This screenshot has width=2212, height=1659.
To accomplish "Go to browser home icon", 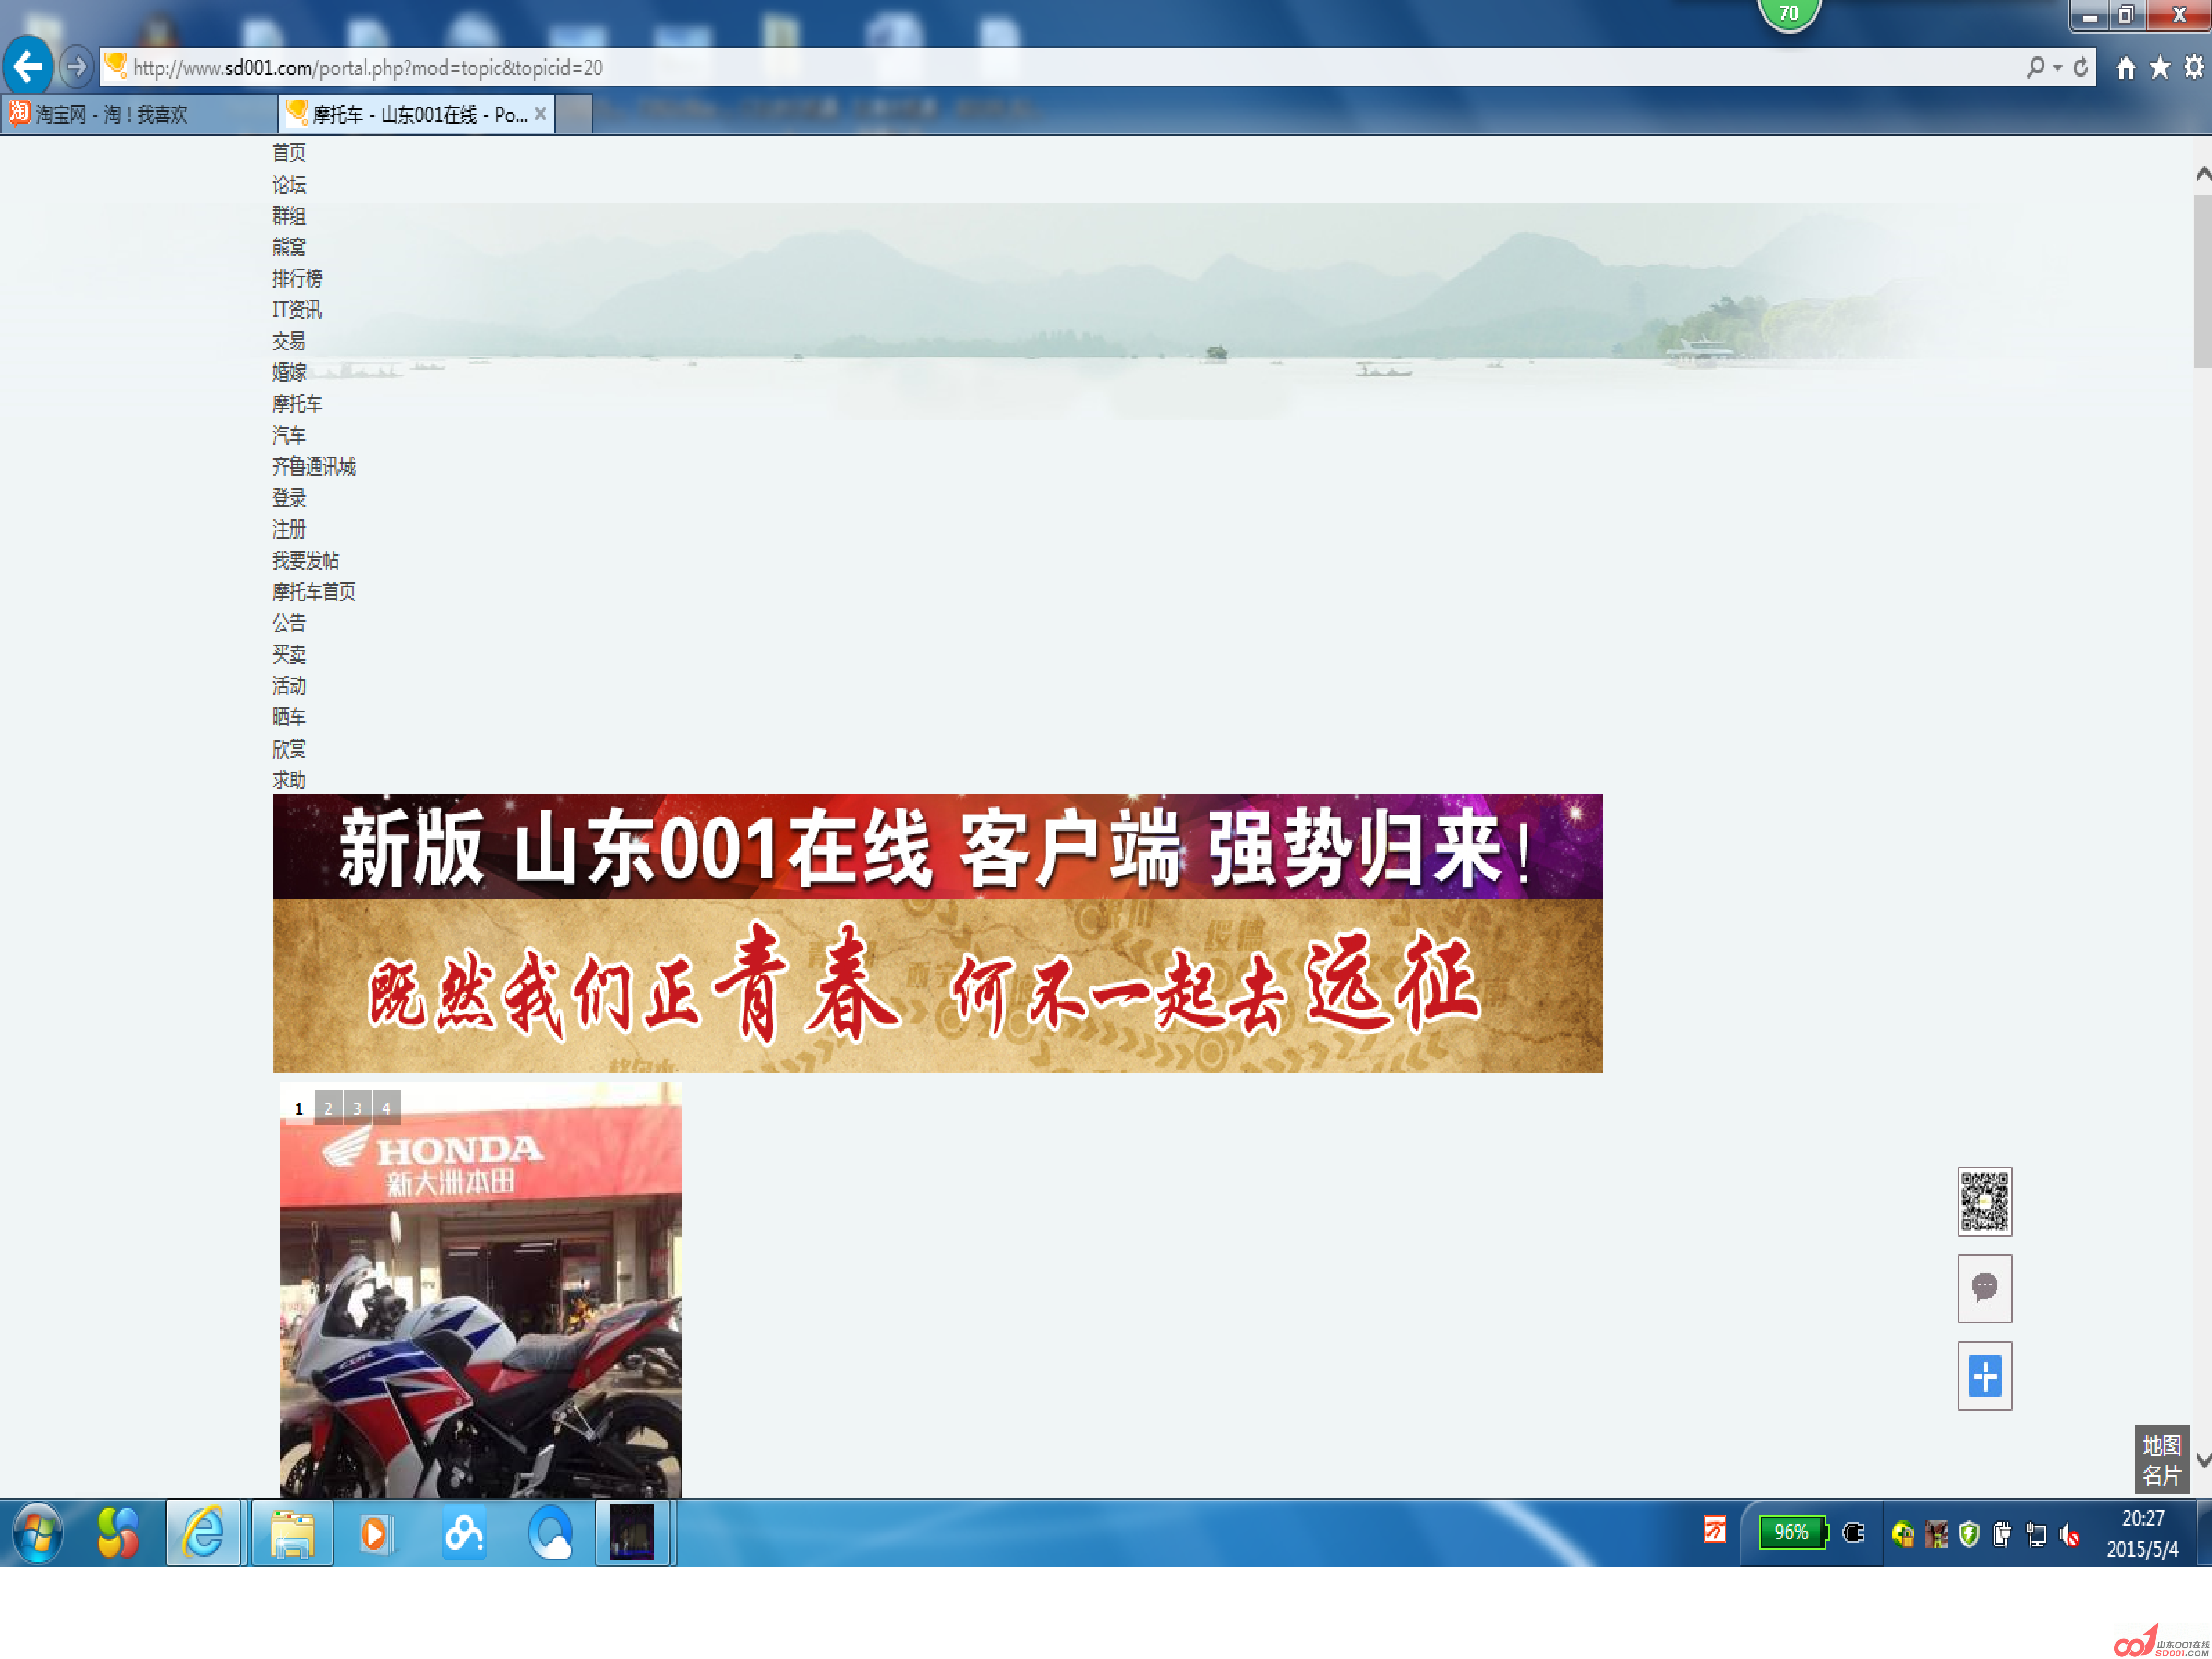I will click(2126, 67).
